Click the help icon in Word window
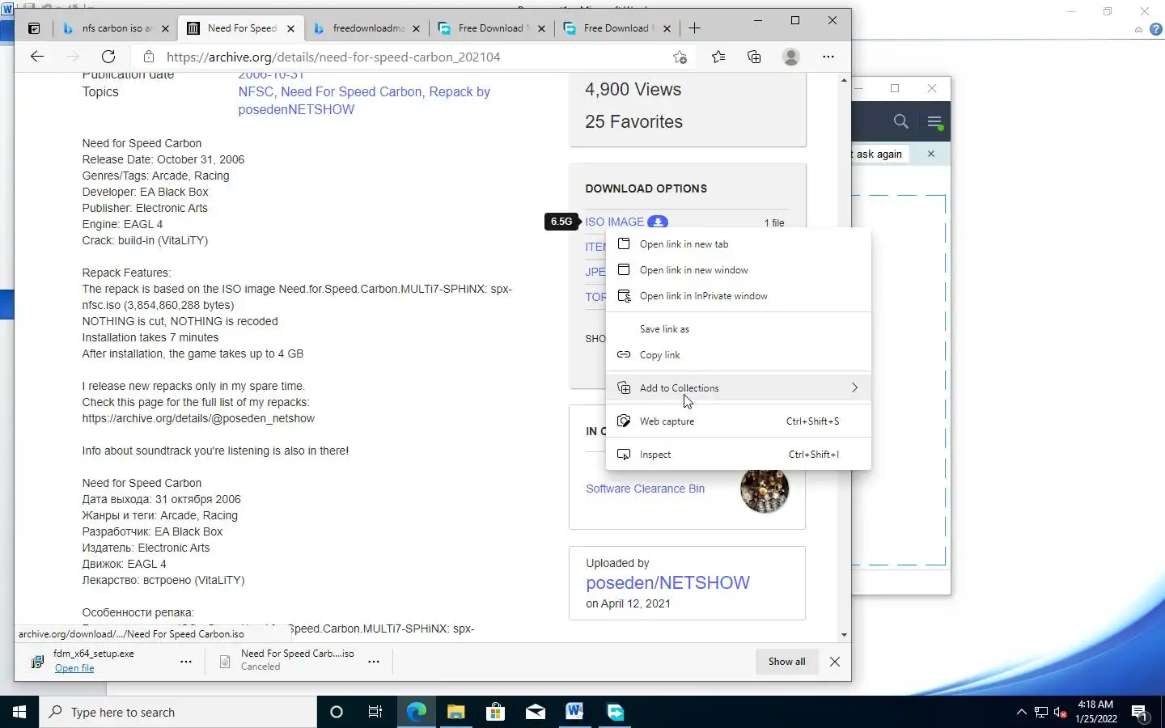This screenshot has height=728, width=1165. pyautogui.click(x=1156, y=29)
